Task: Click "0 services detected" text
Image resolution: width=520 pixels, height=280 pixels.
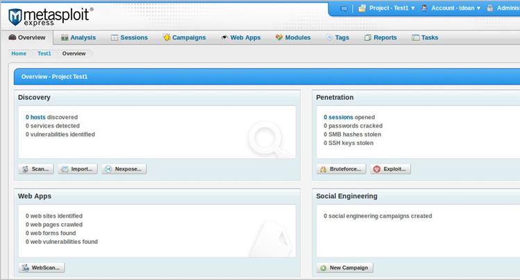Action: pyautogui.click(x=52, y=125)
